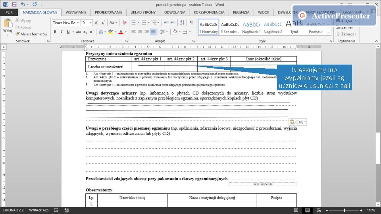Align text left
This screenshot has width=381, height=214.
point(133,32)
